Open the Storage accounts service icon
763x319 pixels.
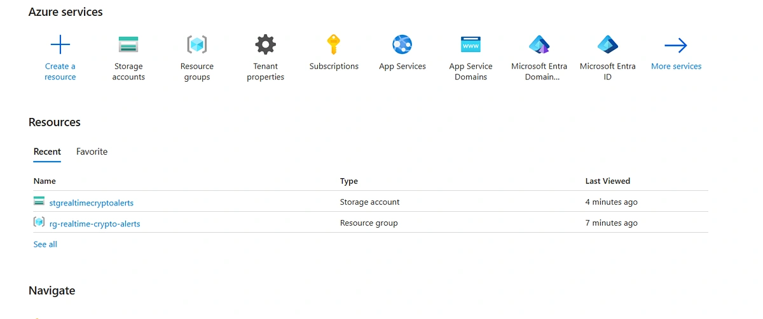click(x=128, y=45)
